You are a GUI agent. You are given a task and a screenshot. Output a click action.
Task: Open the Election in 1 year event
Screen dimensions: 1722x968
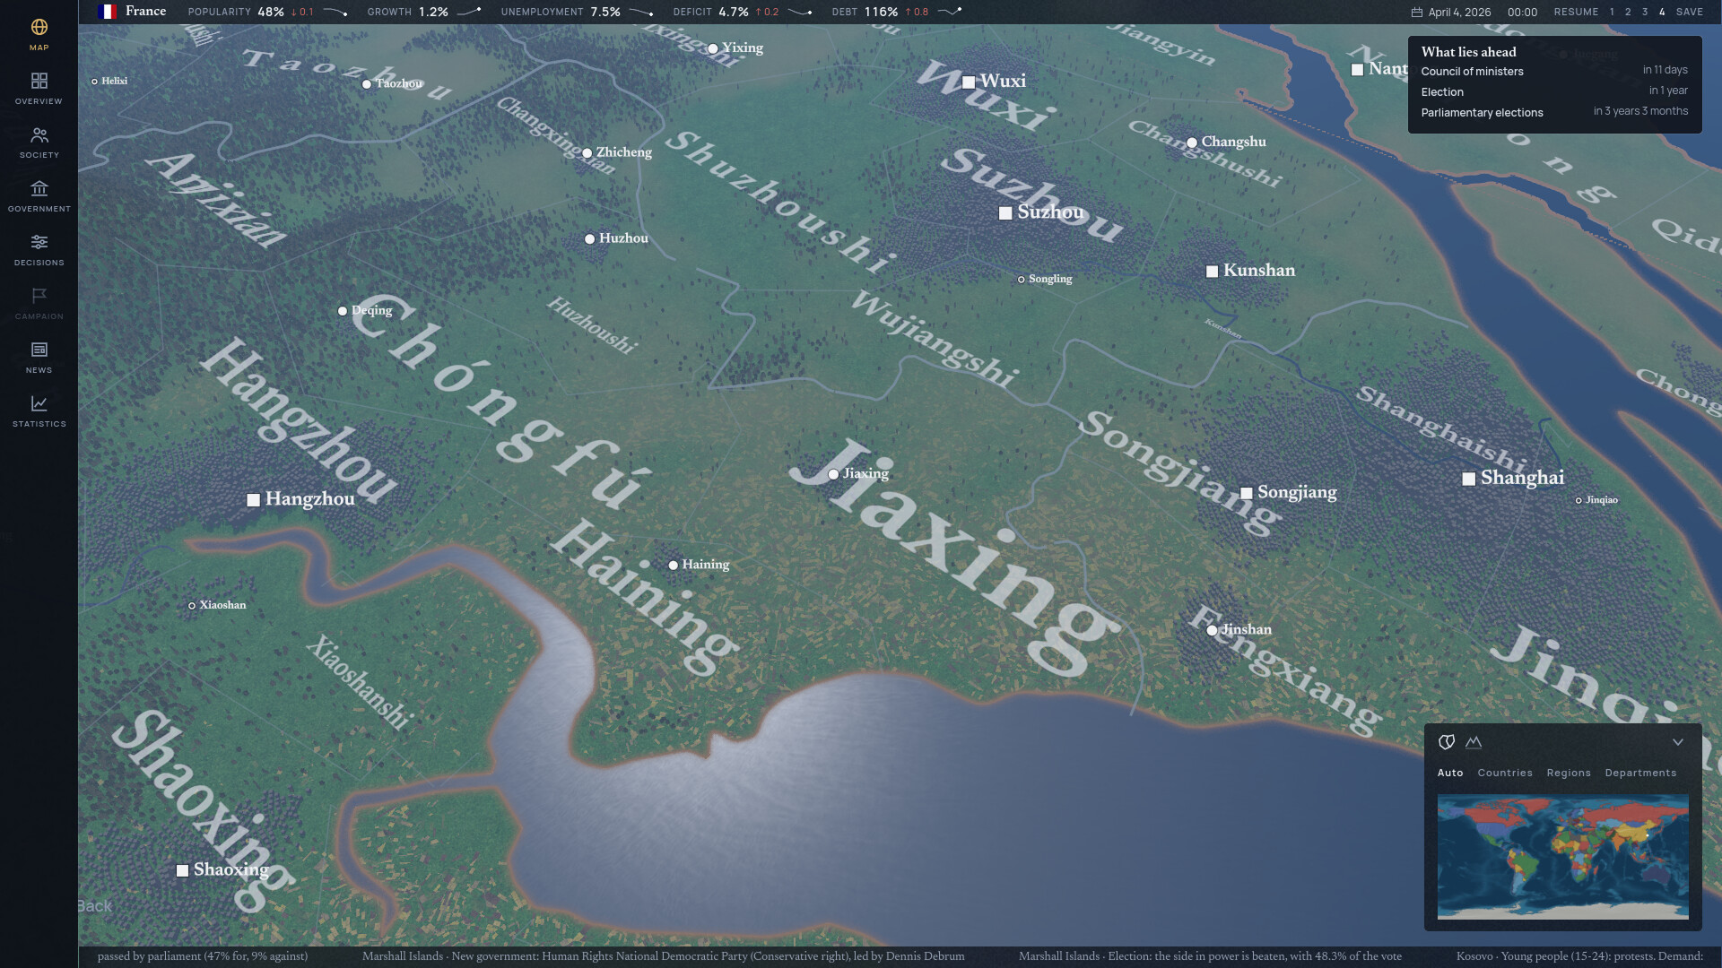(1554, 91)
